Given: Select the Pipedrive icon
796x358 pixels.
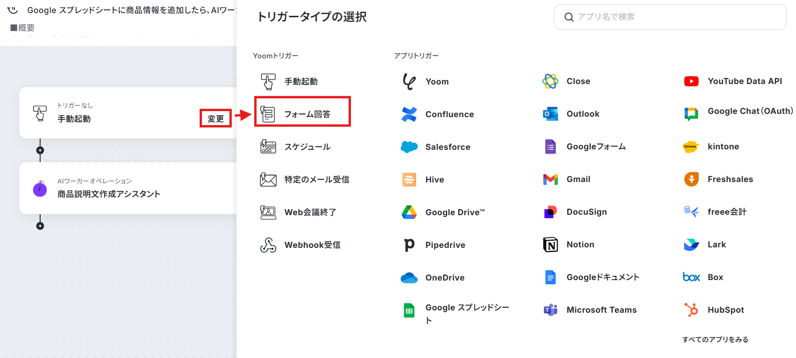Looking at the screenshot, I should (409, 245).
